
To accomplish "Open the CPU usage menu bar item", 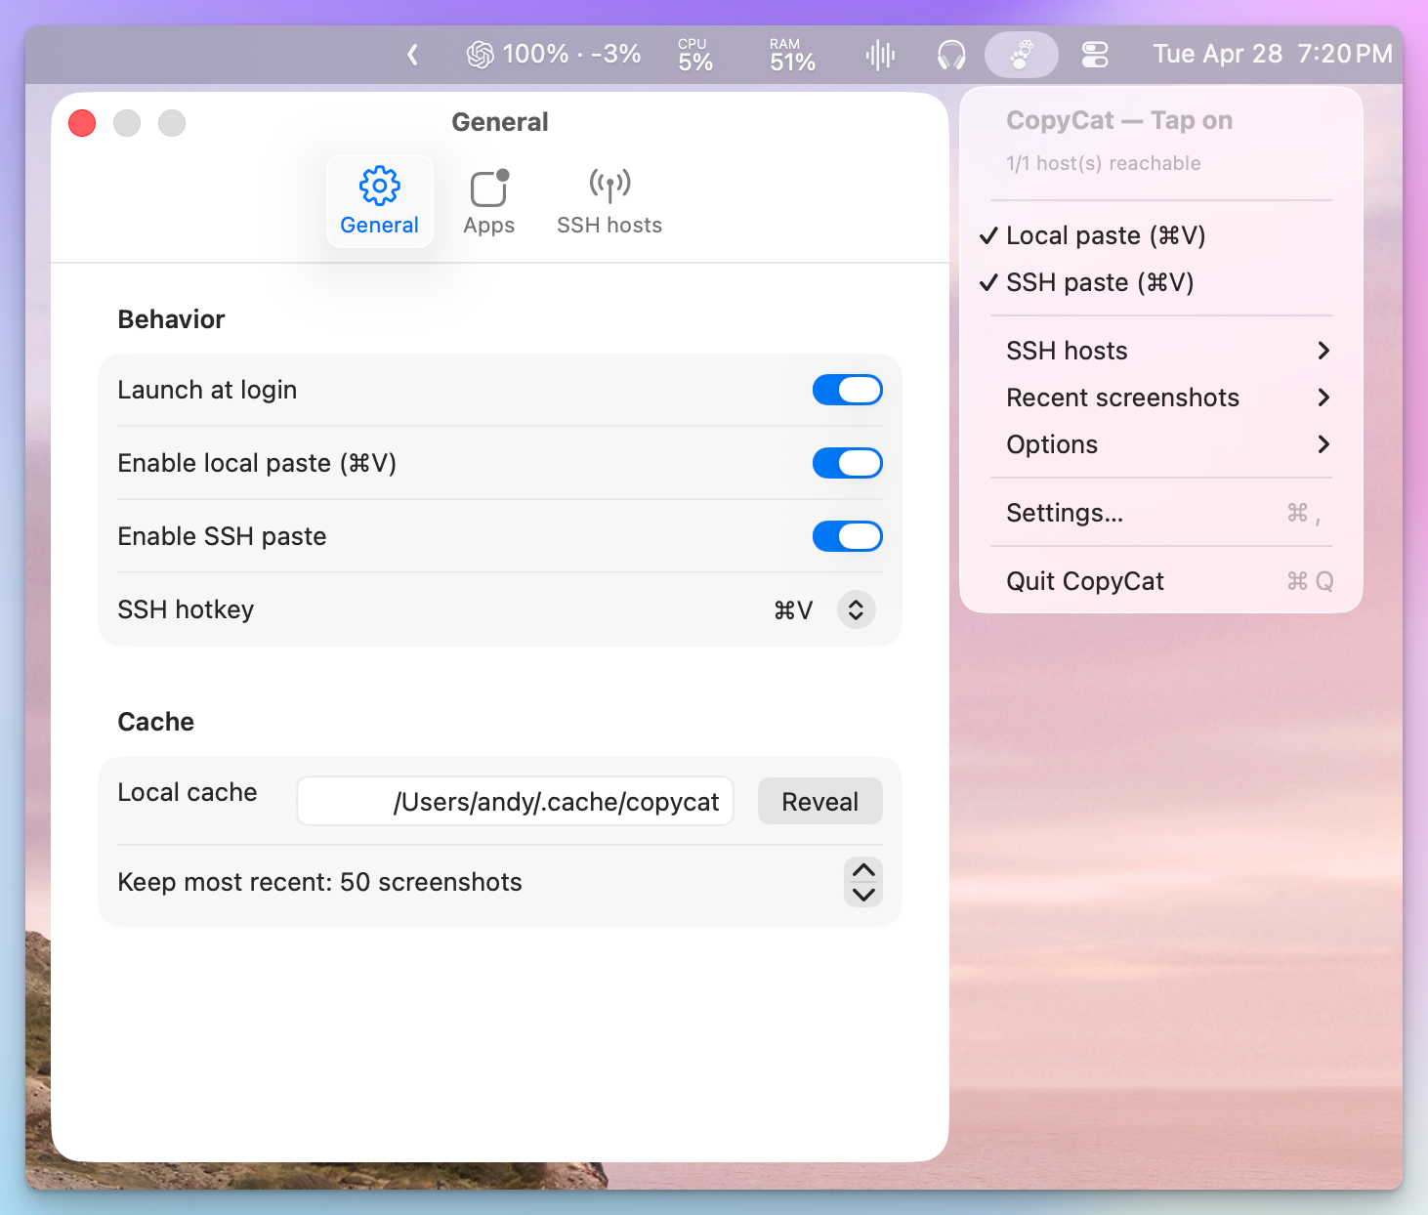I will pyautogui.click(x=695, y=55).
